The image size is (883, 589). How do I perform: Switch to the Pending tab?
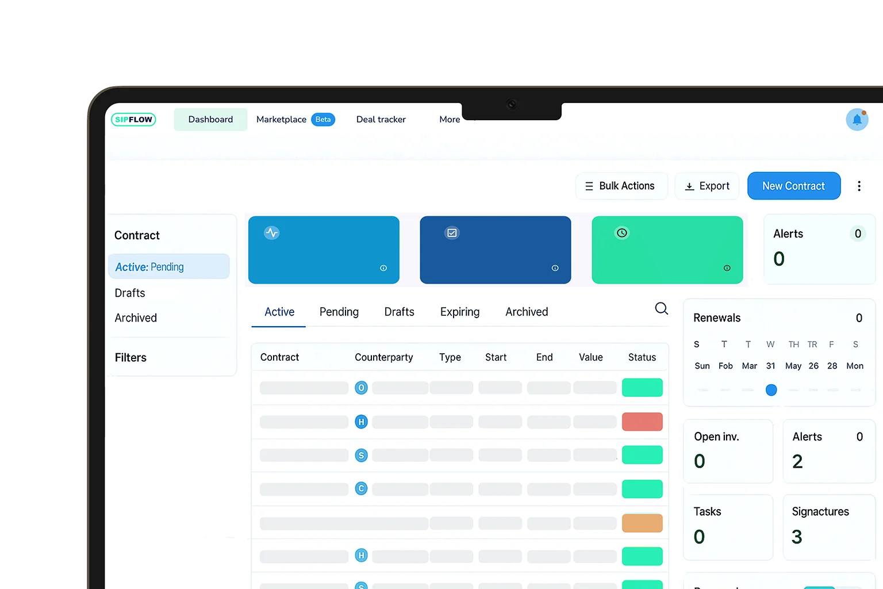pyautogui.click(x=339, y=312)
